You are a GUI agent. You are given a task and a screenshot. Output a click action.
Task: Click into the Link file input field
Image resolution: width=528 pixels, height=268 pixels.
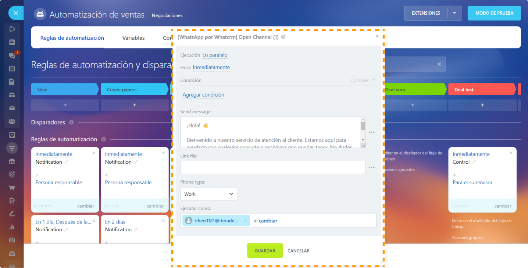tap(272, 167)
